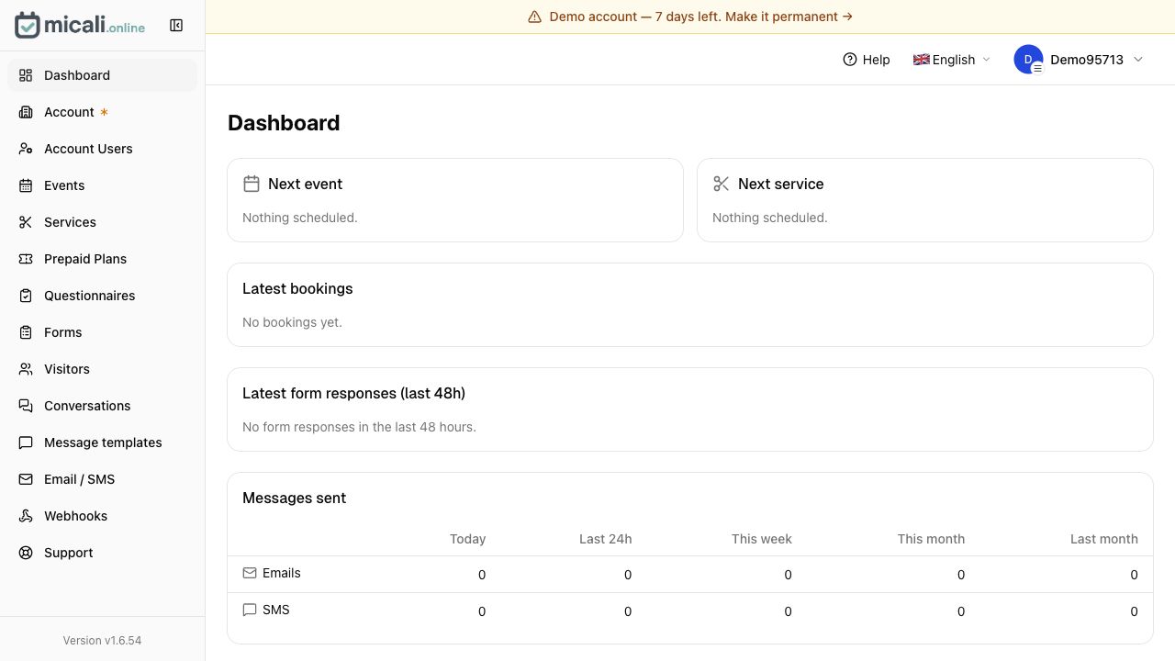Click the 'Last 24h' column header
Screen dimensions: 1175x661
[x=605, y=539]
